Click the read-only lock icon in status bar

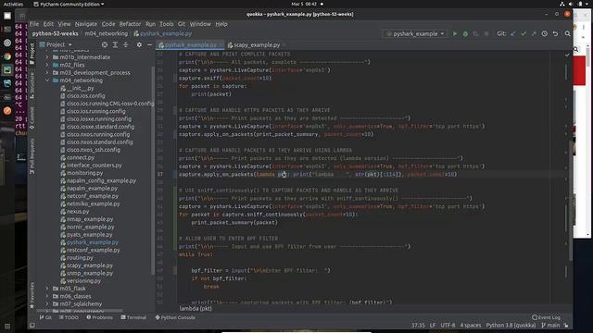click(x=566, y=325)
